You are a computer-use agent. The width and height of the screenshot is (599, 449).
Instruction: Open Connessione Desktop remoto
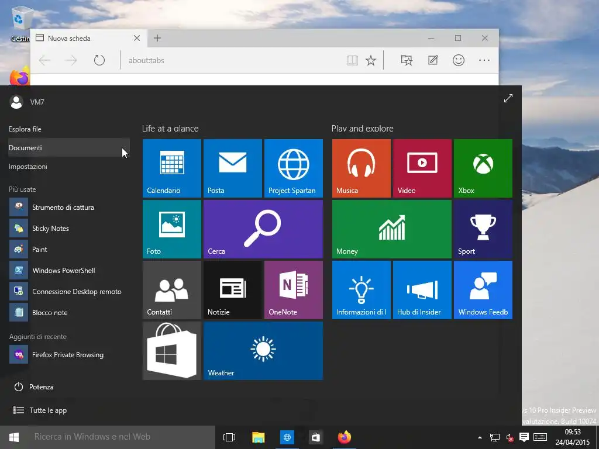[x=69, y=291]
